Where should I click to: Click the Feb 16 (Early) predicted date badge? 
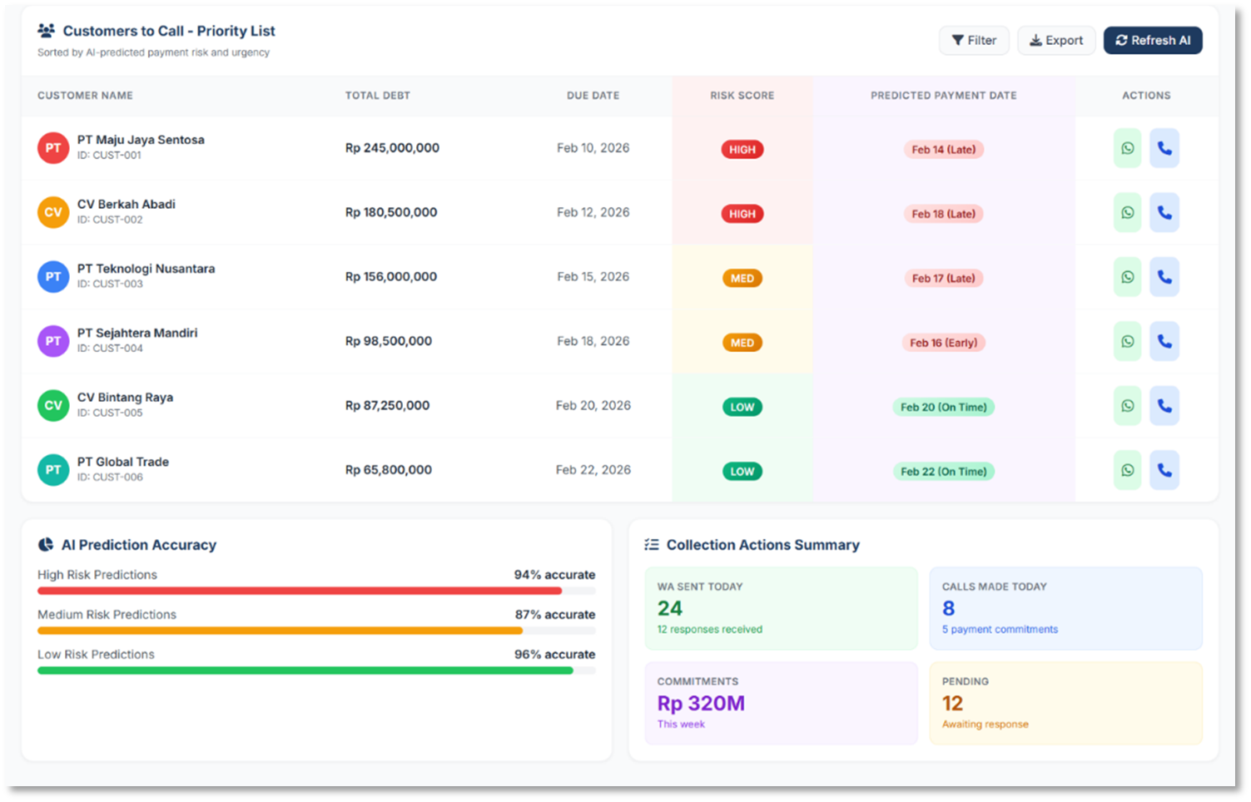943,343
